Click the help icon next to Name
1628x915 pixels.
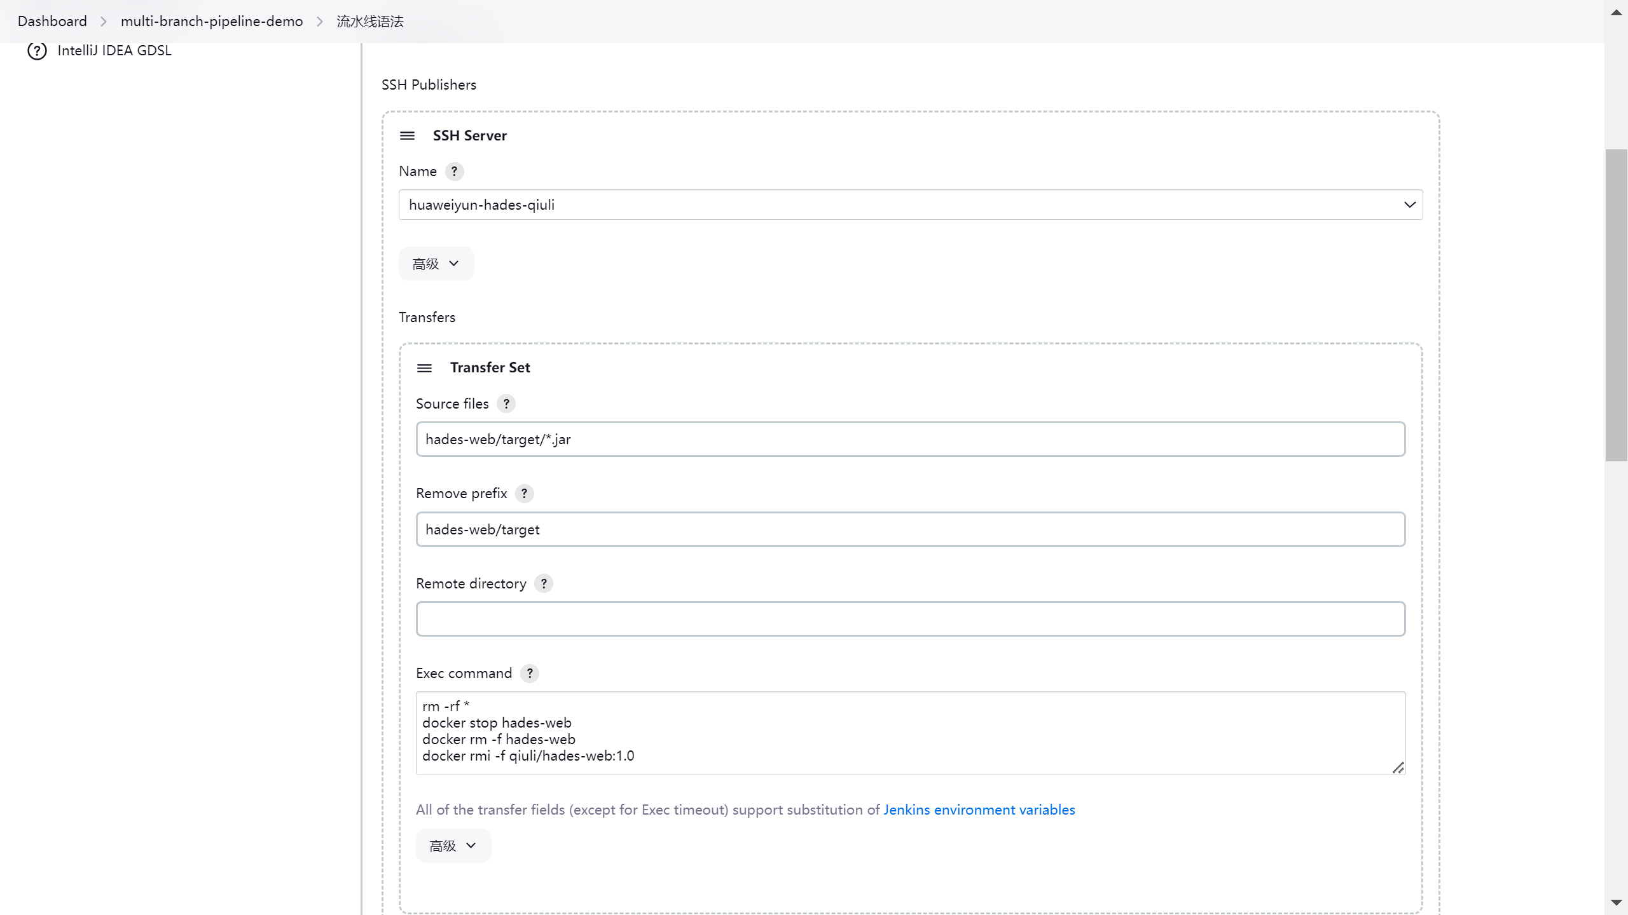point(454,172)
